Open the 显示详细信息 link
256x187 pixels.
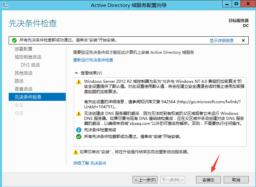tap(222, 40)
